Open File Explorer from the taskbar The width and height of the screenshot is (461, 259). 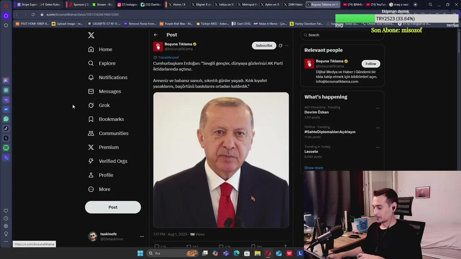tap(258, 253)
